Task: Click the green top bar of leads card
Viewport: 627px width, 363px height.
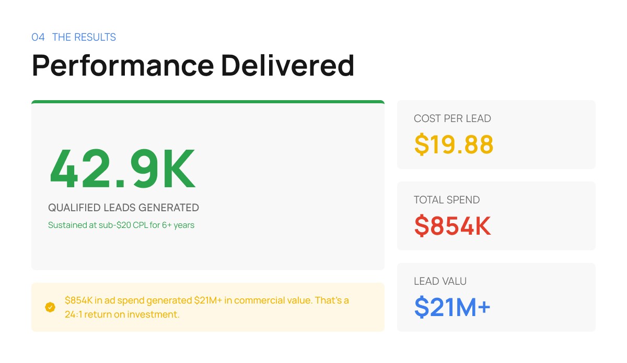Action: coord(208,102)
